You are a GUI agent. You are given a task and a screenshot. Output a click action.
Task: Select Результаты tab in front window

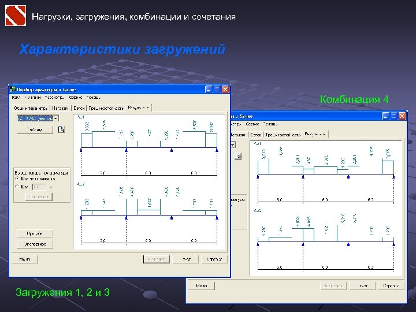click(139, 107)
